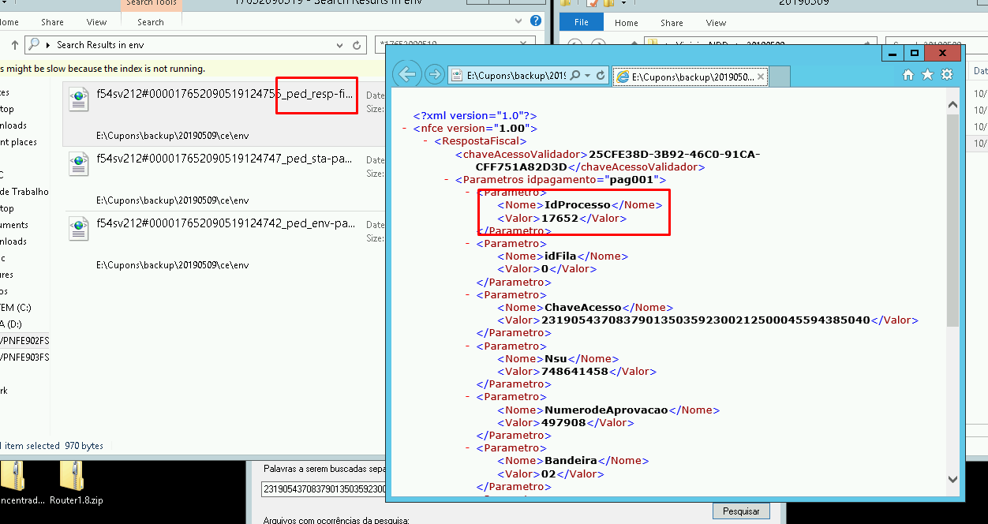
Task: Open File menu in the 20190509 window
Action: (581, 23)
